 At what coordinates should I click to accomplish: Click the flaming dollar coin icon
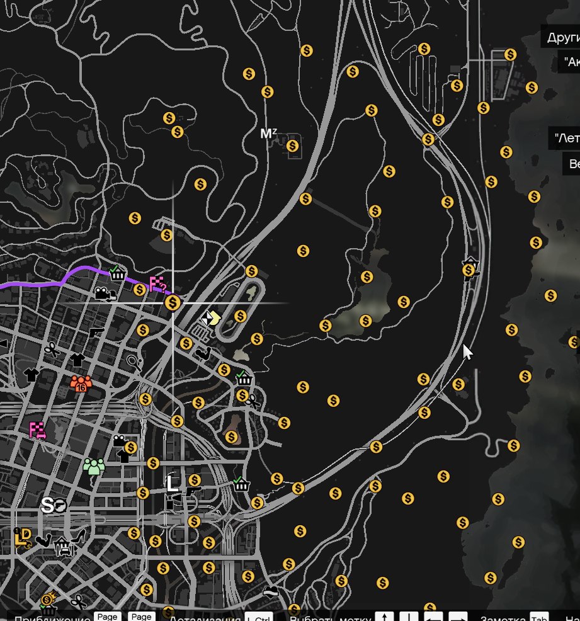[48, 598]
